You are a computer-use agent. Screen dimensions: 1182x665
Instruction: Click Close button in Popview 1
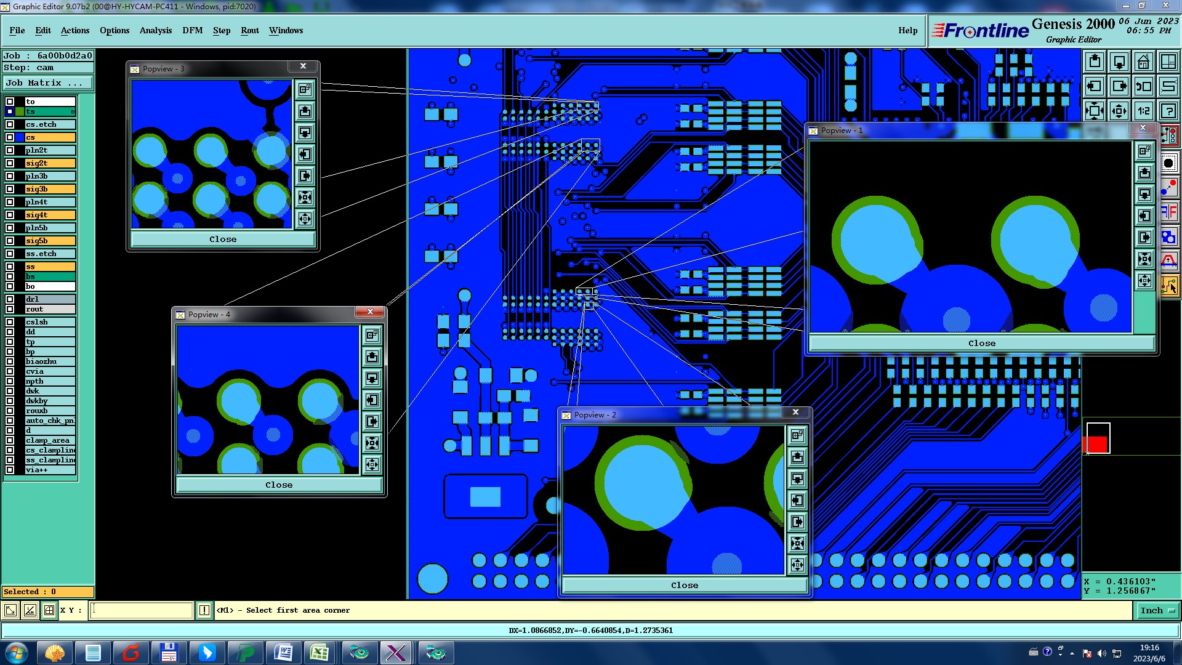982,344
